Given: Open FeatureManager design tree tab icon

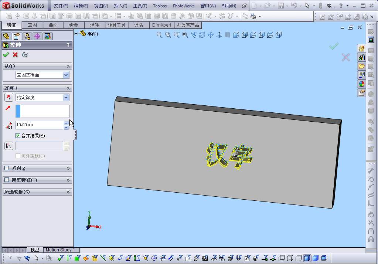Looking at the screenshot, I should pyautogui.click(x=7, y=37).
